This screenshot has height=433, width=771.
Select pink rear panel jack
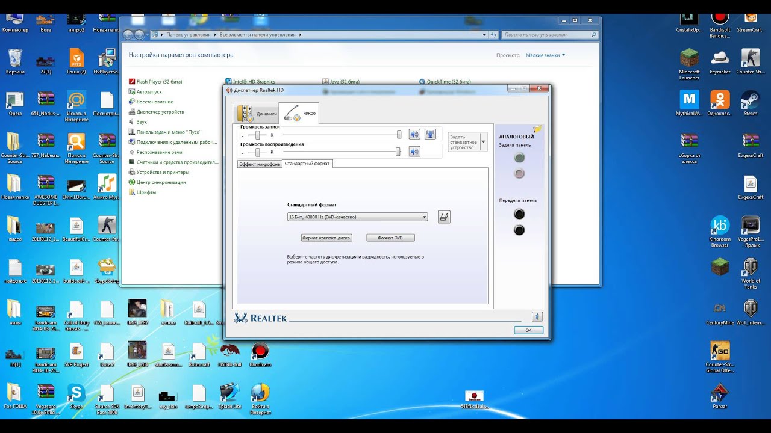pos(519,174)
